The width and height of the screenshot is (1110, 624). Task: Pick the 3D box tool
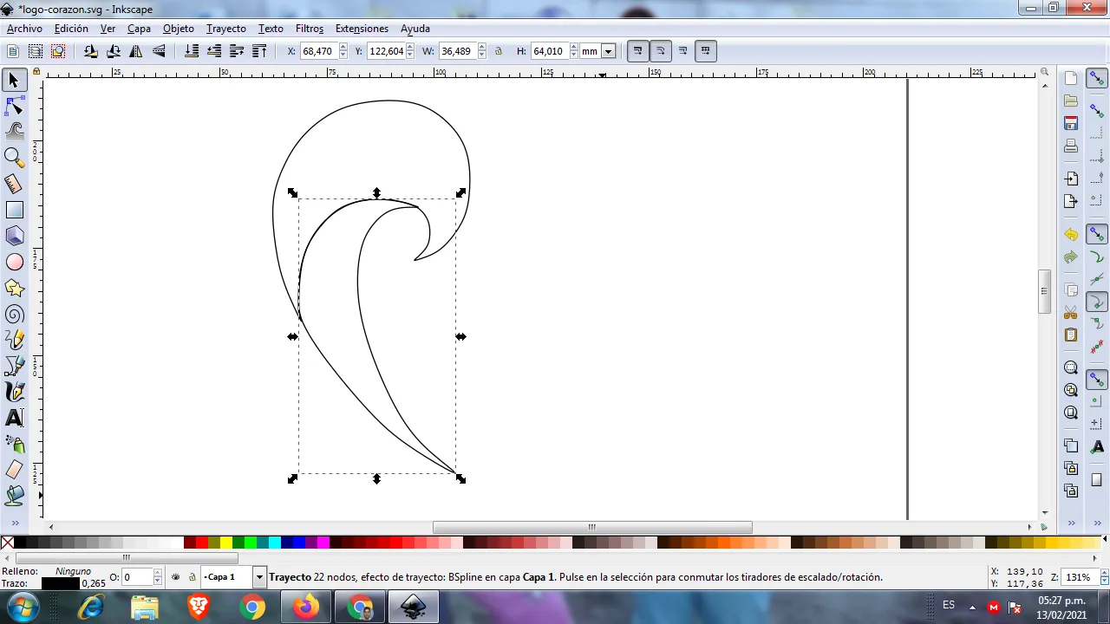pos(14,236)
